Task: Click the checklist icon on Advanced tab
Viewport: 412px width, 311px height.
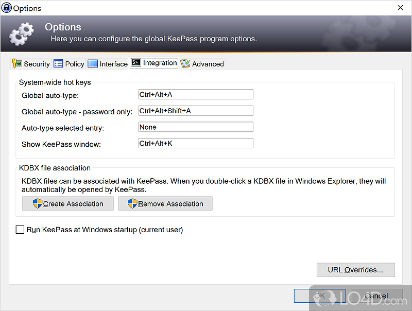Action: coord(185,63)
